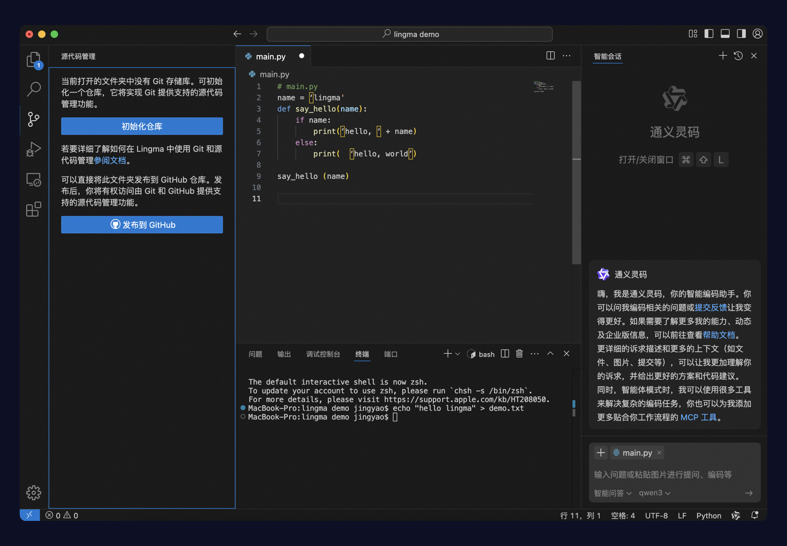Click the Lingma status bar icon
Screen dimensions: 787x546
736,515
